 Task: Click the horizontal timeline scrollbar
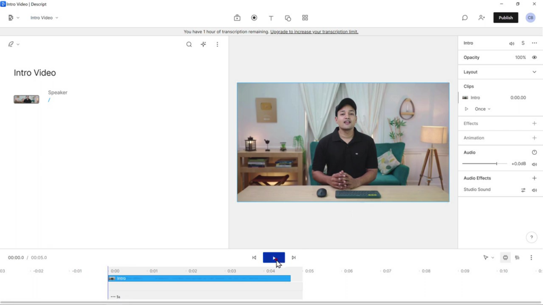tap(271, 302)
